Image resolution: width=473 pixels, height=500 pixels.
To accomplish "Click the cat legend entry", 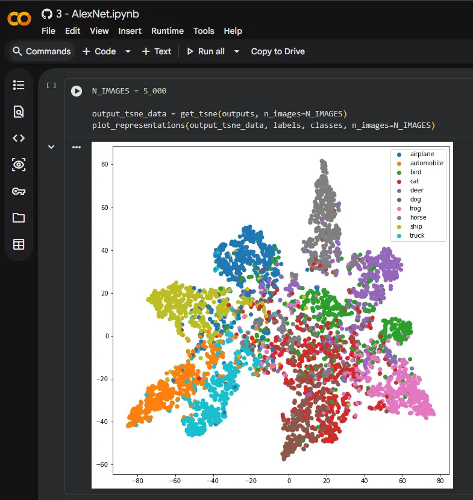I will click(x=408, y=181).
